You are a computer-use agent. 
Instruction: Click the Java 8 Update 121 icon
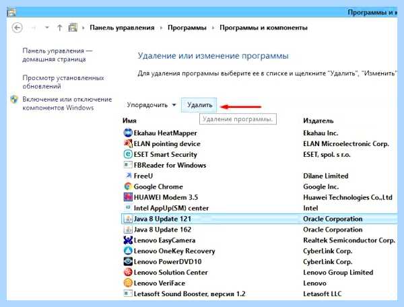coord(128,219)
